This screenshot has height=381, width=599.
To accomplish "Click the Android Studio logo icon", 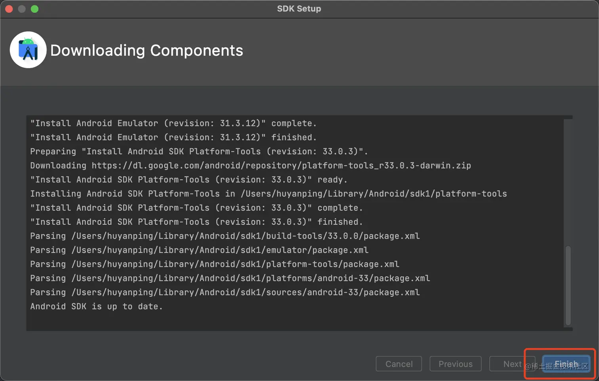I will 28,50.
